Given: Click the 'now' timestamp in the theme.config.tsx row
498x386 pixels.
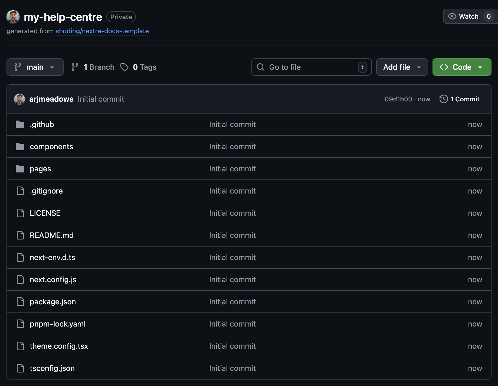Looking at the screenshot, I should click(475, 346).
